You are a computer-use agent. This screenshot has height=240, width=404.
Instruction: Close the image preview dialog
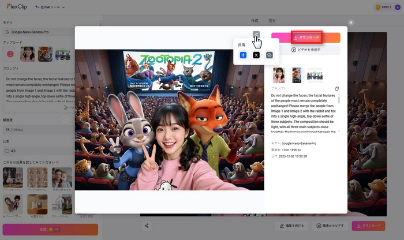tap(351, 22)
